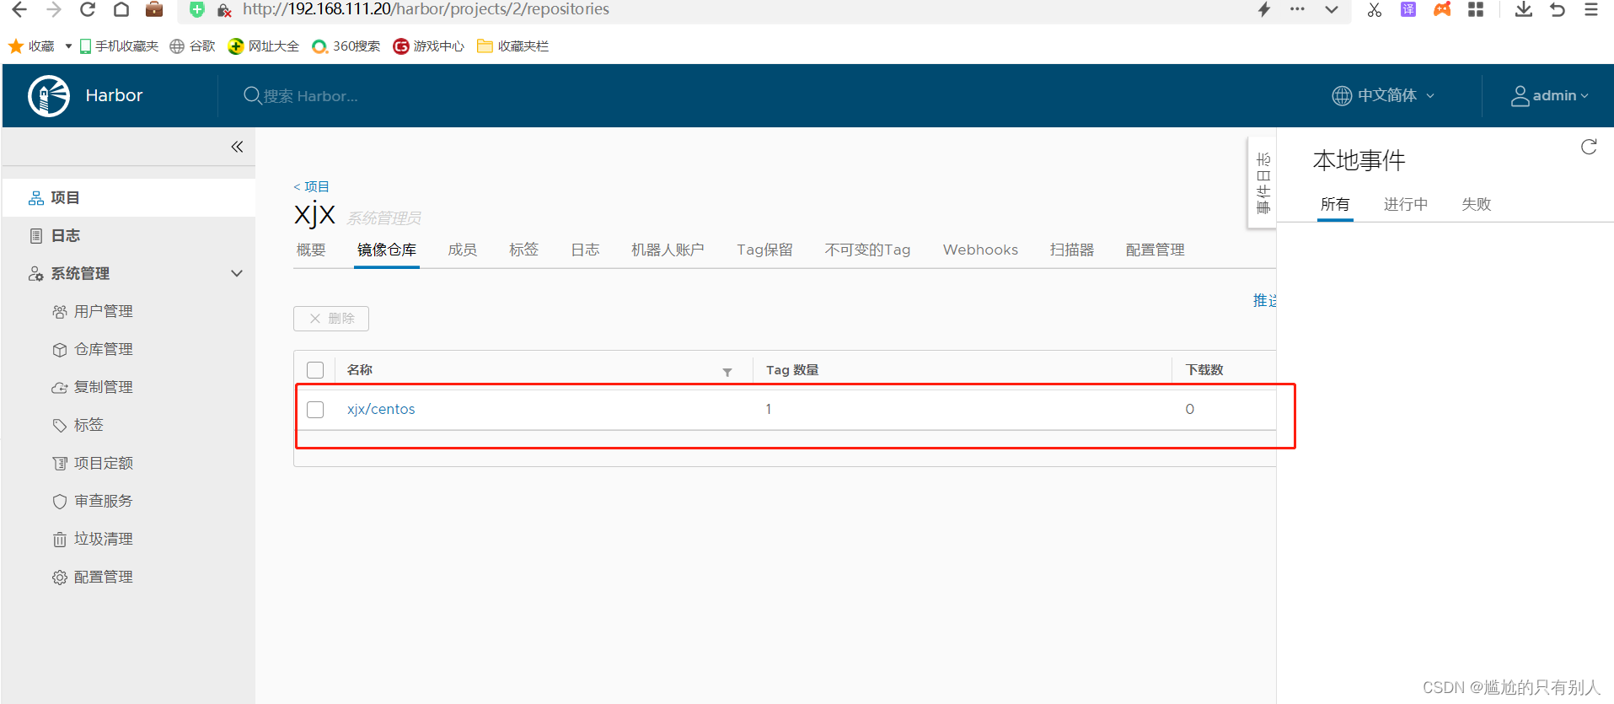Image resolution: width=1614 pixels, height=704 pixels.
Task: Open the 收藏 dropdown arrow in bookmarks bar
Action: 68,46
